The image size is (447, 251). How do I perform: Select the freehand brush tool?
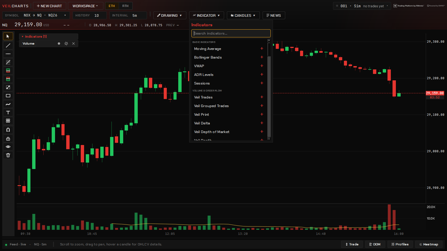(x=8, y=104)
